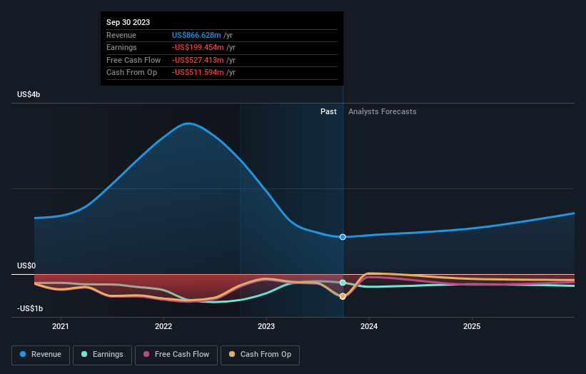586x374 pixels.
Task: Toggle the Free Cash Flow legend series
Action: coord(176,355)
